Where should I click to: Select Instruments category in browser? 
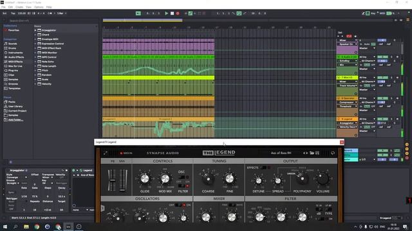pyautogui.click(x=15, y=53)
